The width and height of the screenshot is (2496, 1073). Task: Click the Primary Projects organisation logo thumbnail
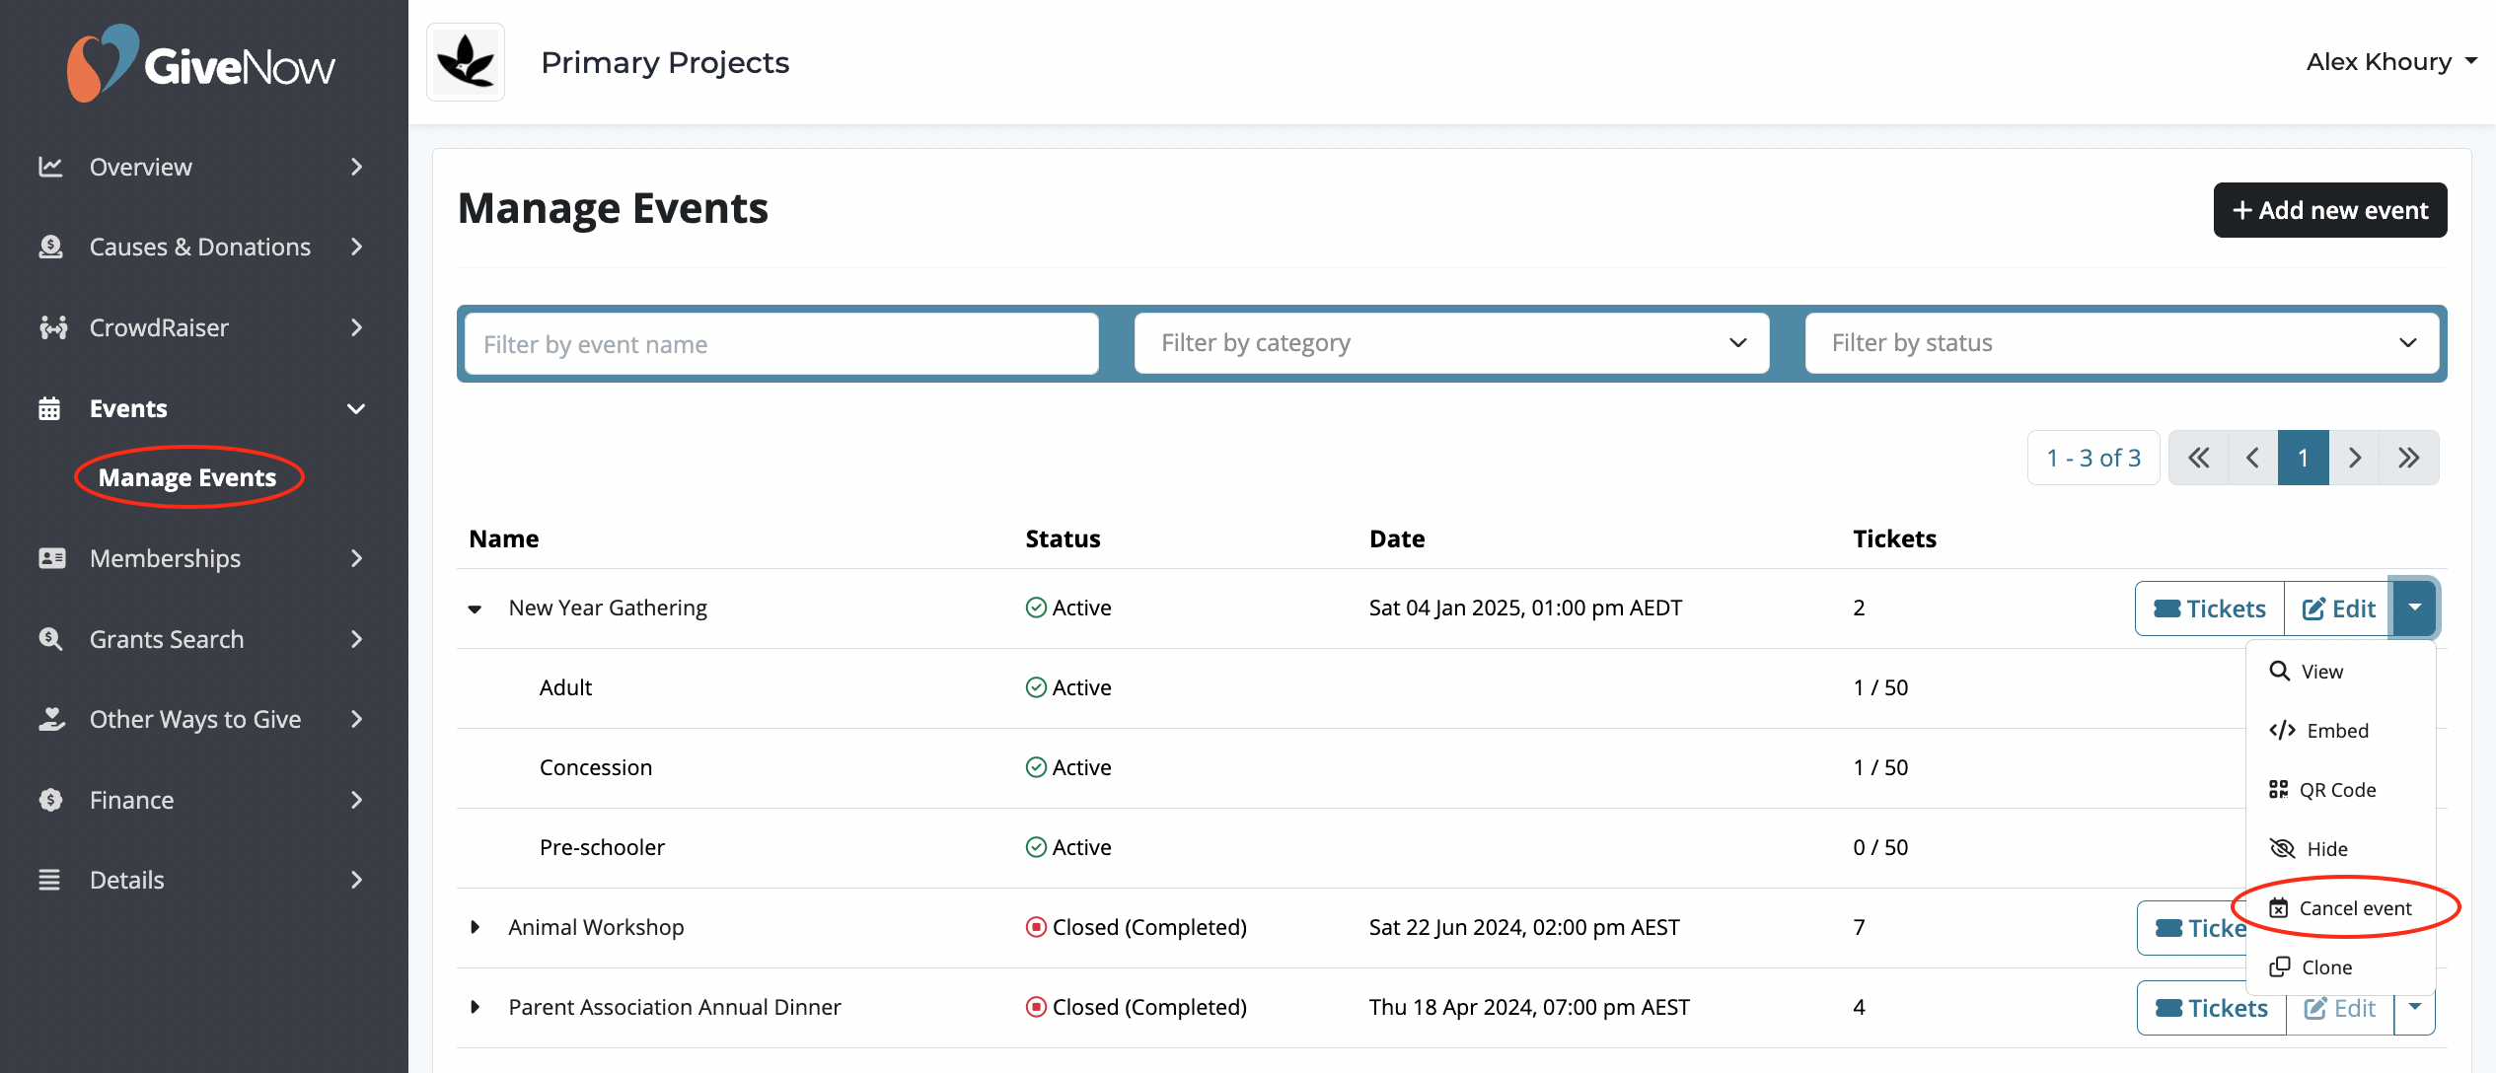point(466,62)
